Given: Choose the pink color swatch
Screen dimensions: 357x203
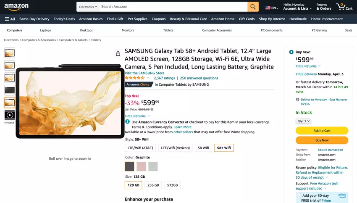Looking at the screenshot, I should click(141, 166).
